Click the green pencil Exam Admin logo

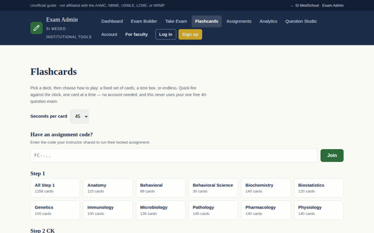pyautogui.click(x=36, y=28)
